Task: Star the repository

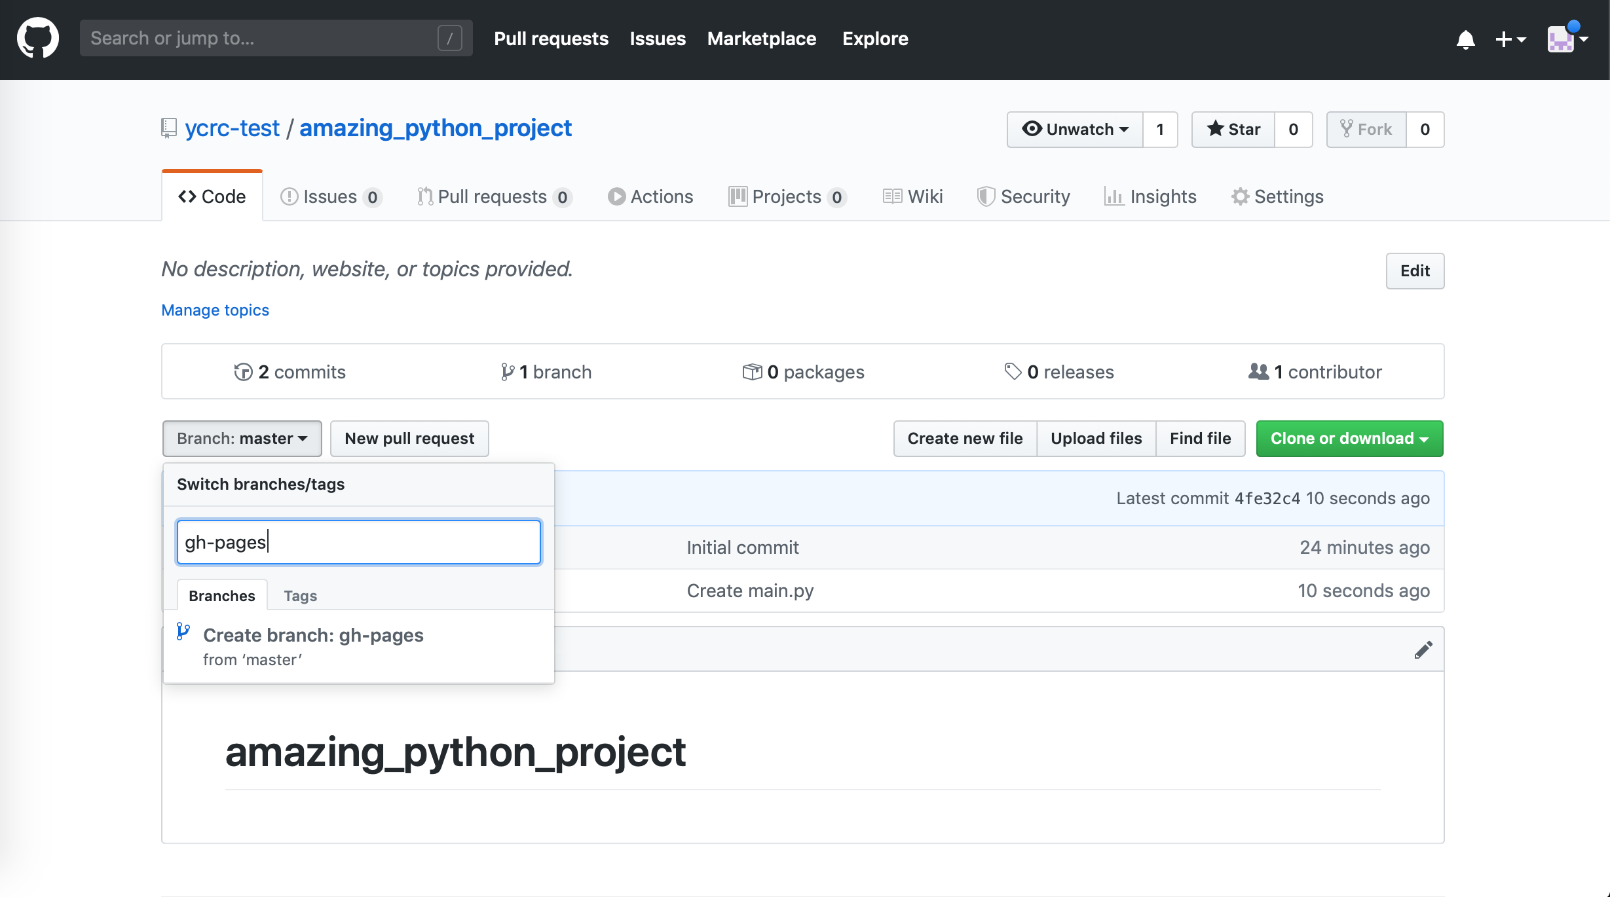Action: (1233, 129)
